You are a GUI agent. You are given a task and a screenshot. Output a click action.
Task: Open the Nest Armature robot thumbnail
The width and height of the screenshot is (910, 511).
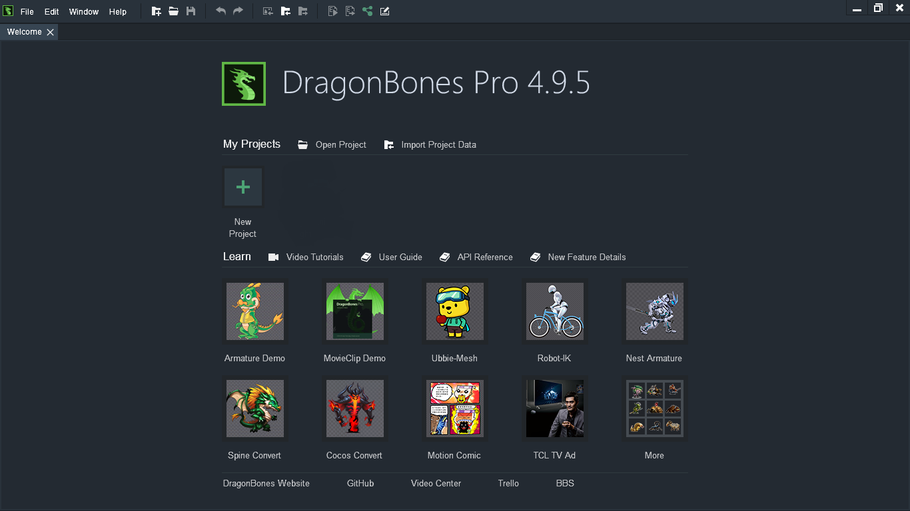coord(655,311)
